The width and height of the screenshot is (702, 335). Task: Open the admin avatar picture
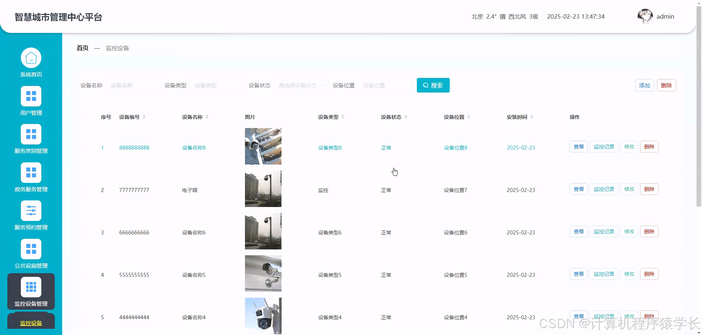tap(645, 16)
